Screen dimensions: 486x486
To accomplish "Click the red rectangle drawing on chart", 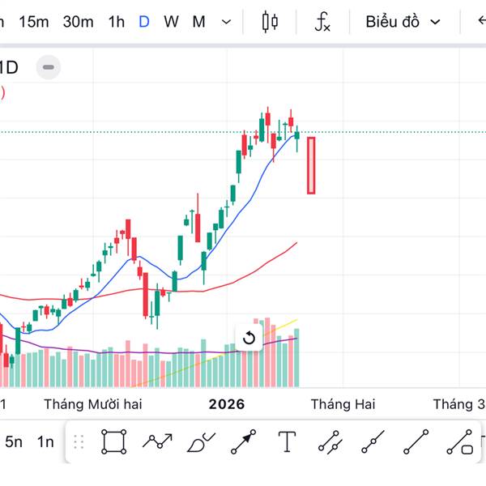I will 311,165.
